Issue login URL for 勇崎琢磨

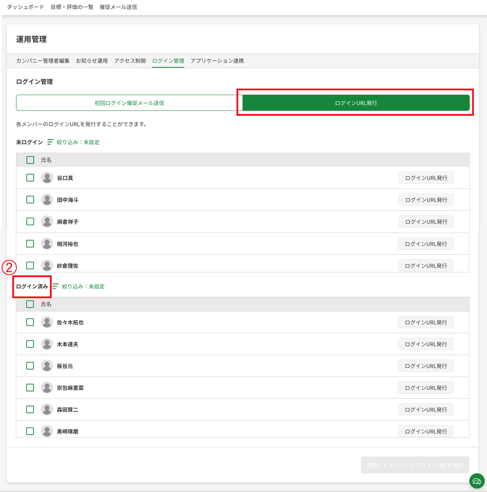(x=426, y=431)
